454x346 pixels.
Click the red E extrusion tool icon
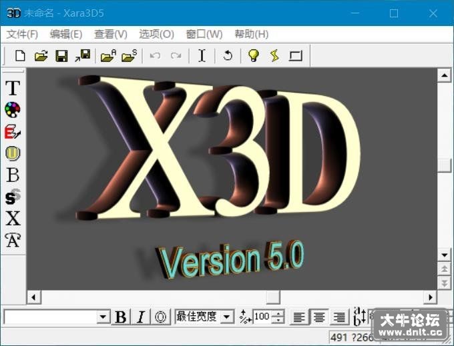[13, 132]
